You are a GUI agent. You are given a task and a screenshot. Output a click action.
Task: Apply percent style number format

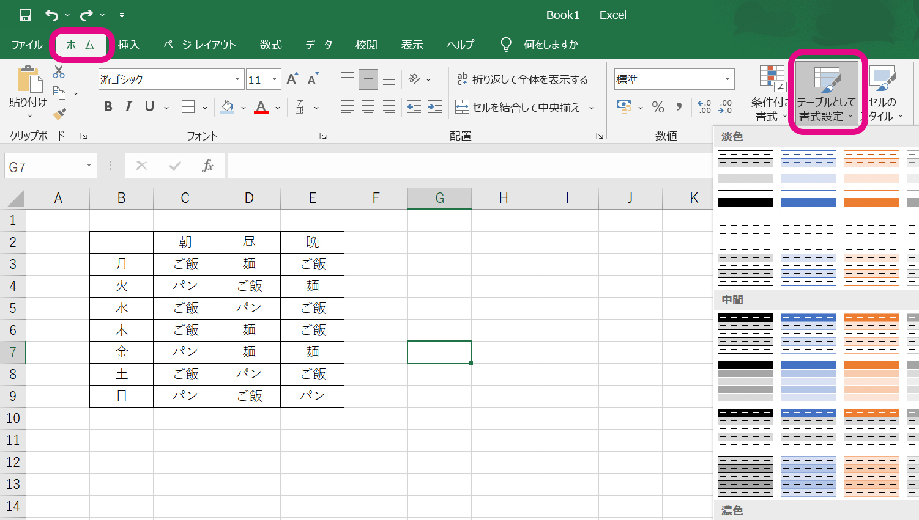(658, 108)
